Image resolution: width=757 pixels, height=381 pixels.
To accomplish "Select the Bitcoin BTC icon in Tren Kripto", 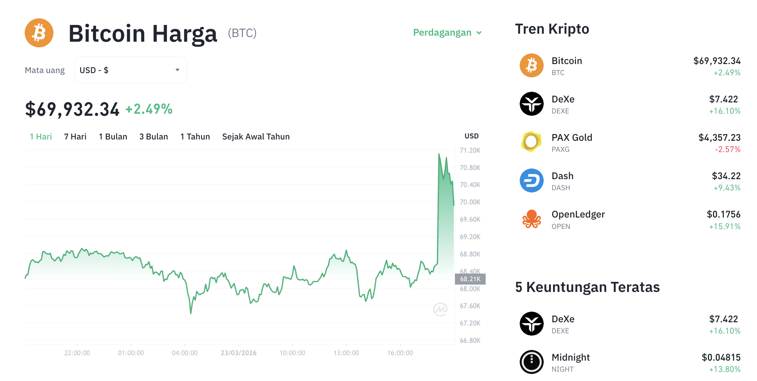I will click(x=531, y=65).
